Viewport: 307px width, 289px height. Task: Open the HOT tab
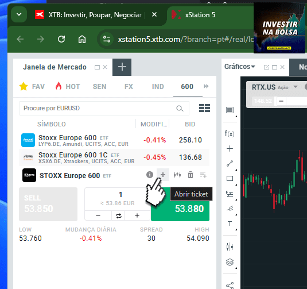pyautogui.click(x=68, y=86)
